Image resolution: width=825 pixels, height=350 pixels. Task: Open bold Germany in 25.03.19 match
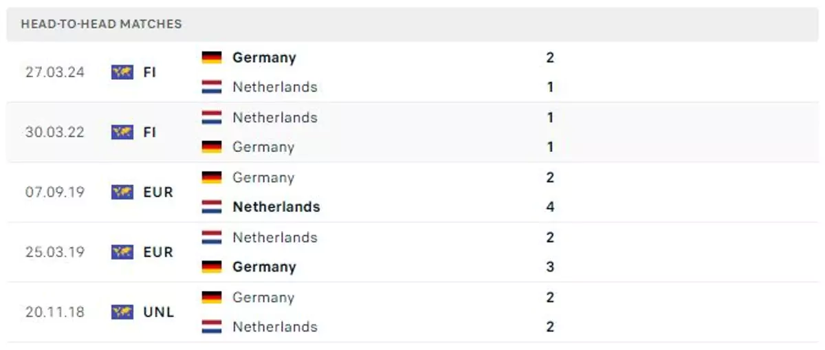[264, 267]
